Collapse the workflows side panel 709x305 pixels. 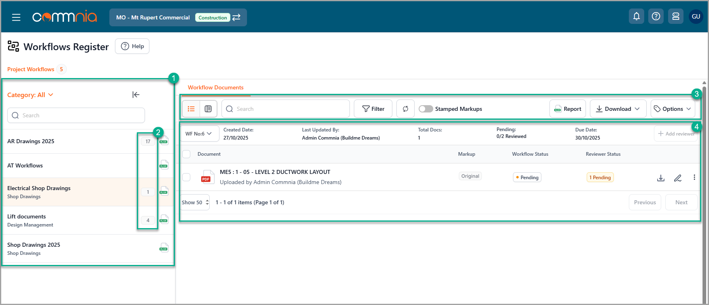136,95
